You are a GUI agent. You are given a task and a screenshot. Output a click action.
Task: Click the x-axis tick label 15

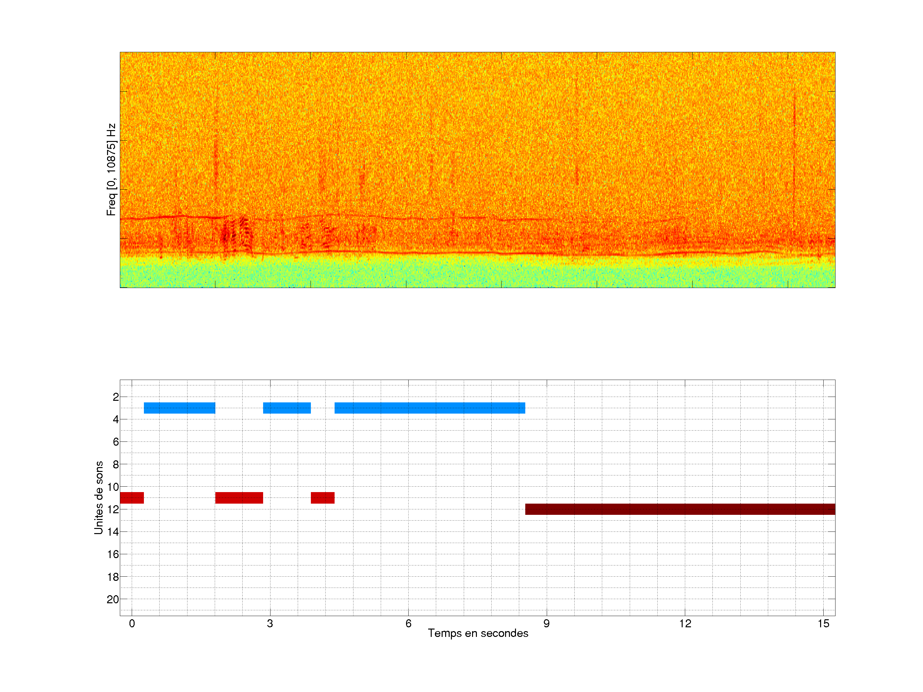click(x=823, y=623)
